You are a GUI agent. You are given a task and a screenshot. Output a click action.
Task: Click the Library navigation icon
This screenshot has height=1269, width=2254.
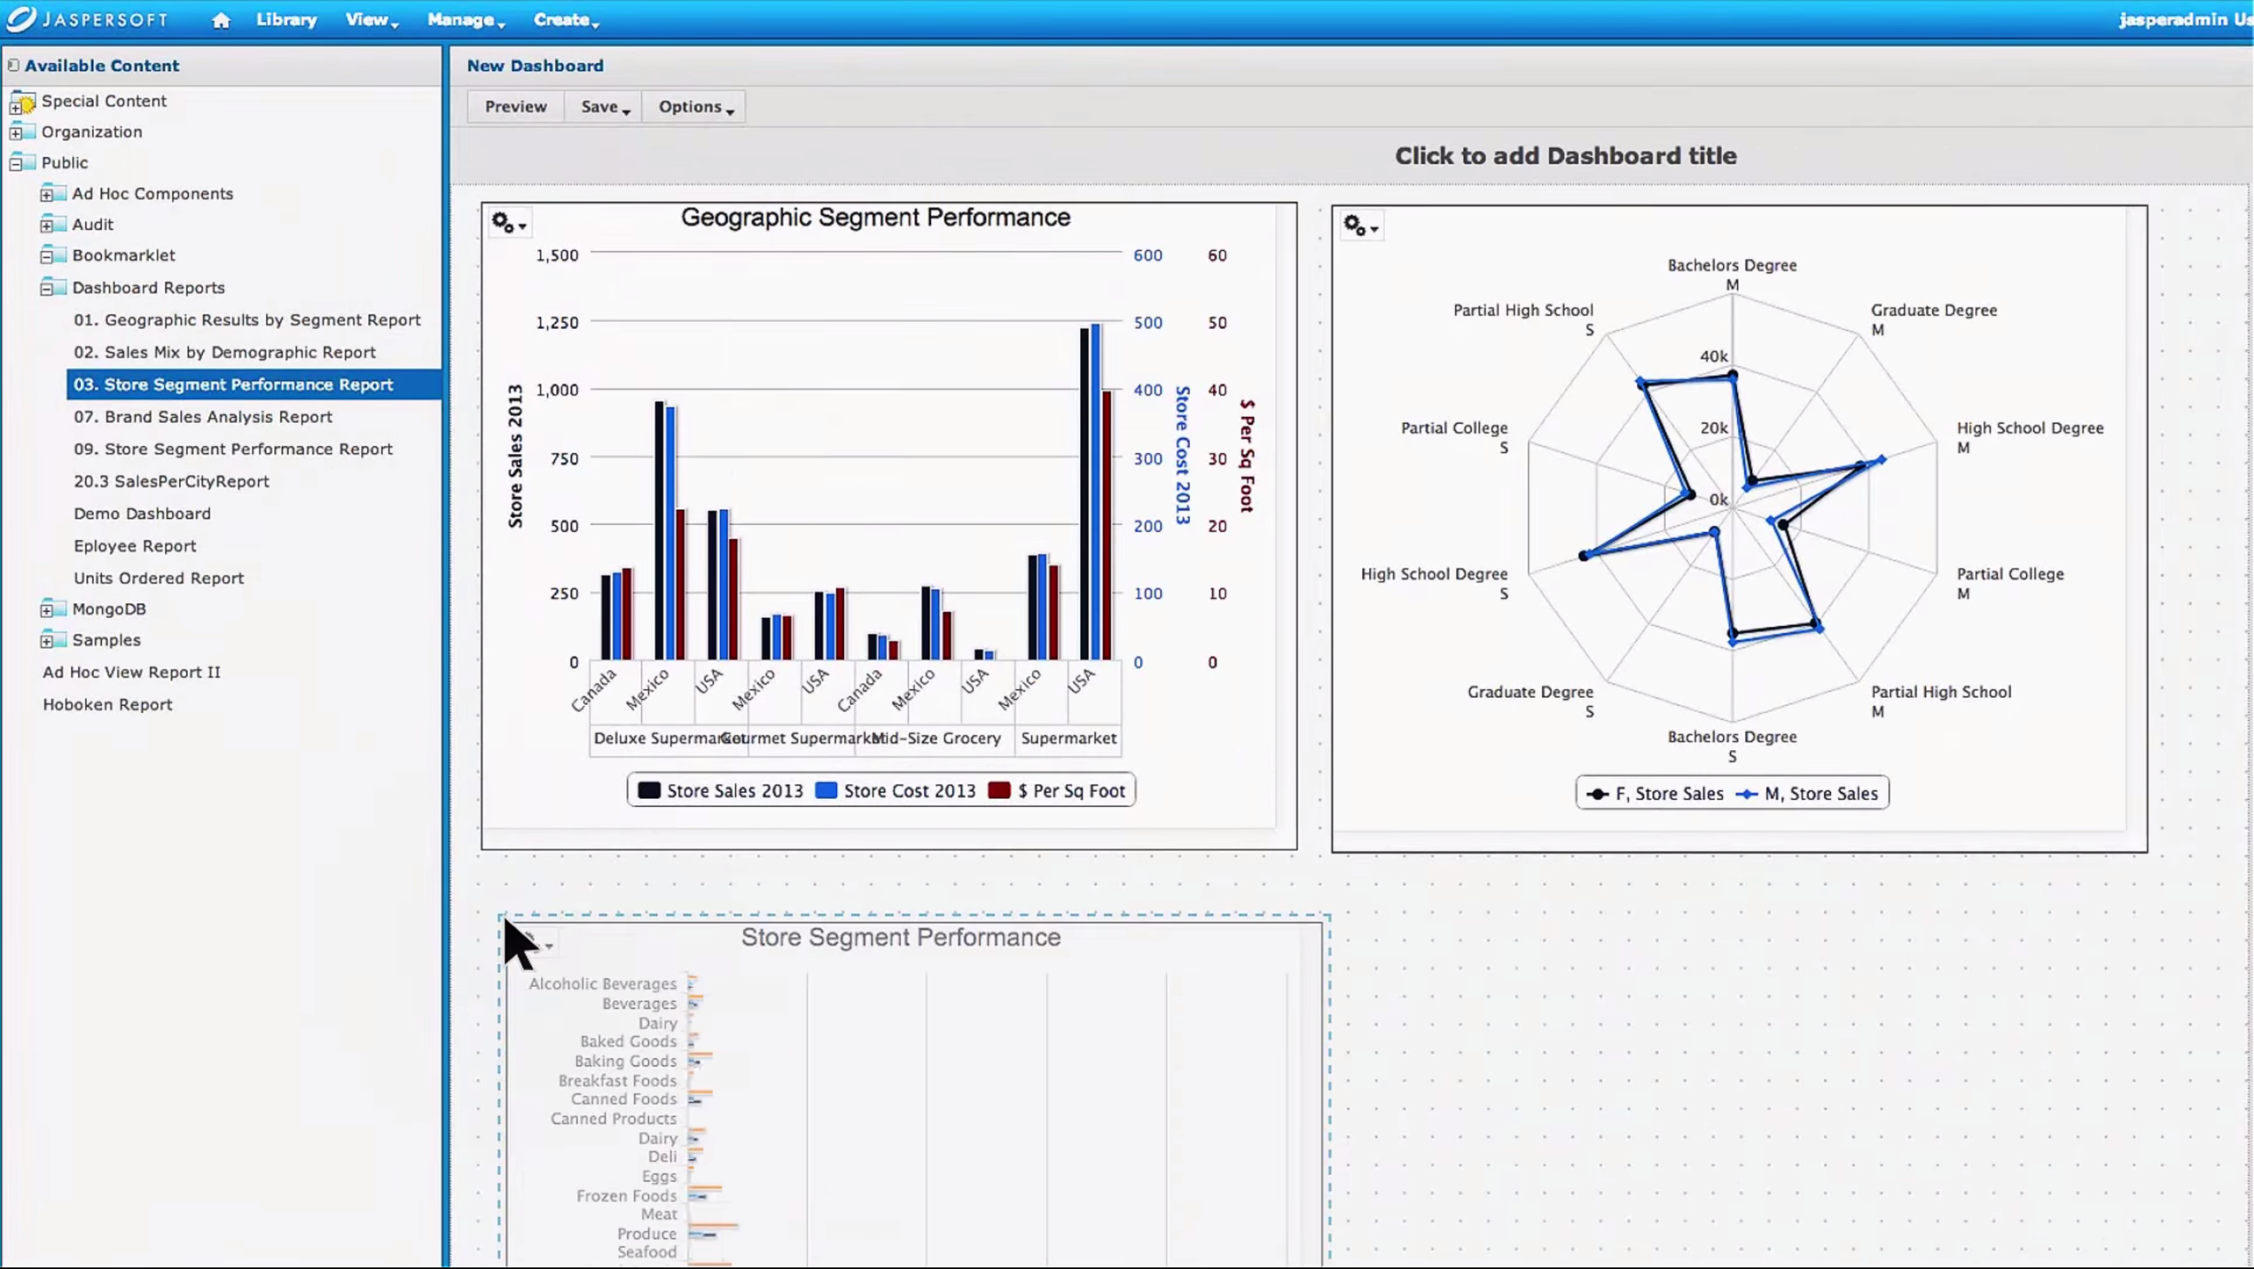click(286, 18)
